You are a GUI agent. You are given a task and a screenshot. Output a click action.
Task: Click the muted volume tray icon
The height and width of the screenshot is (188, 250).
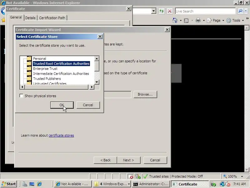click(x=227, y=184)
